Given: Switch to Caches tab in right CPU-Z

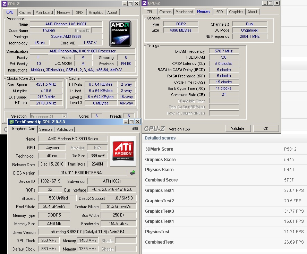Looking at the screenshot, I should point(165,12).
